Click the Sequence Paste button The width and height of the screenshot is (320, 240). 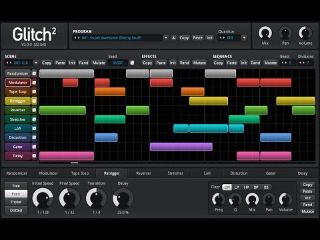(x=232, y=63)
